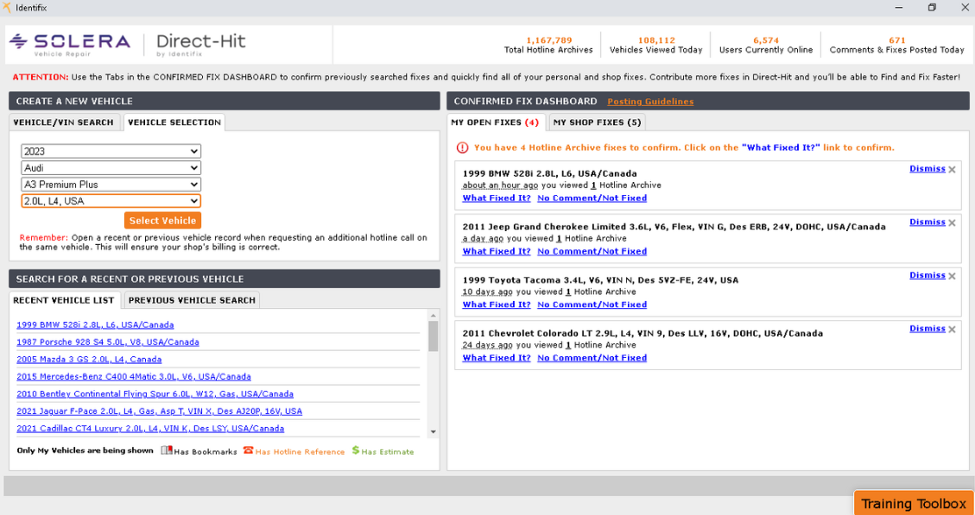Close the Toyota Tacoma fix using X icon

click(952, 277)
